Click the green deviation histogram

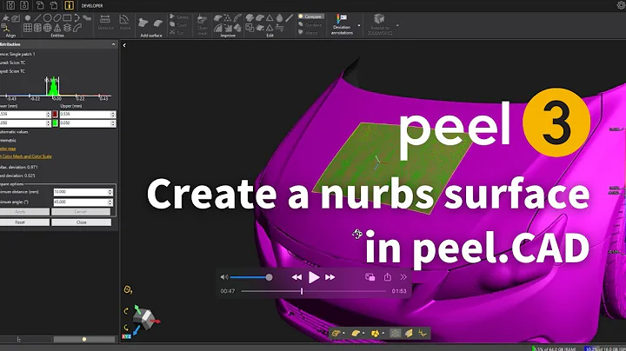53,87
